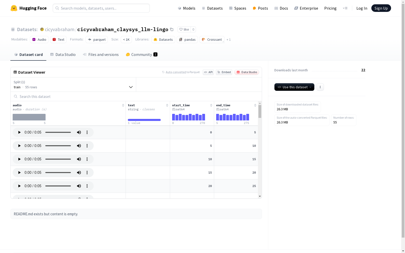
Task: Sort by the audio column
Action: [x=123, y=105]
